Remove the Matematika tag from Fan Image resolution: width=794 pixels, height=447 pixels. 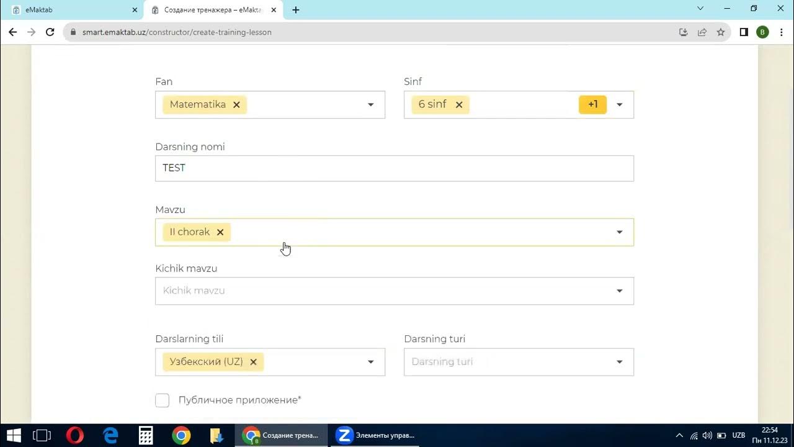(236, 105)
